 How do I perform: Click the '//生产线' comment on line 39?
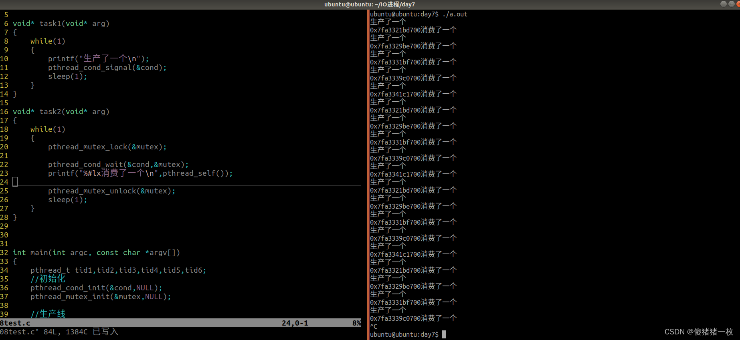[48, 314]
